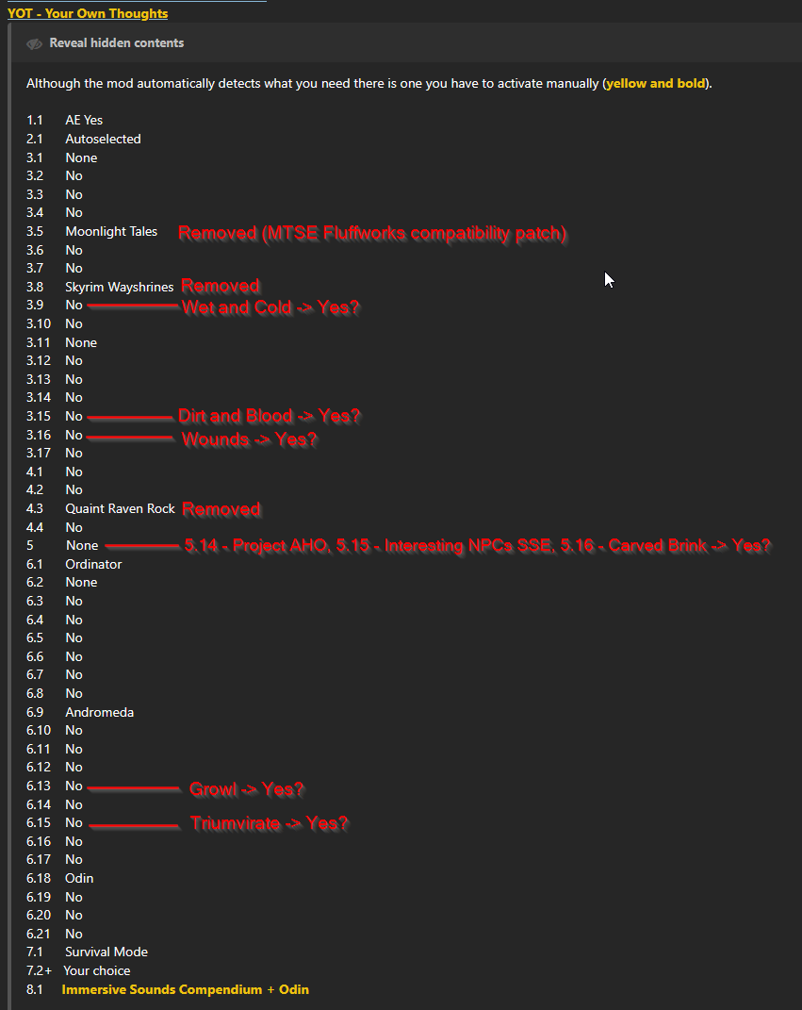Image resolution: width=802 pixels, height=1010 pixels.
Task: Click the 'None' value in row 5
Action: pyautogui.click(x=82, y=545)
